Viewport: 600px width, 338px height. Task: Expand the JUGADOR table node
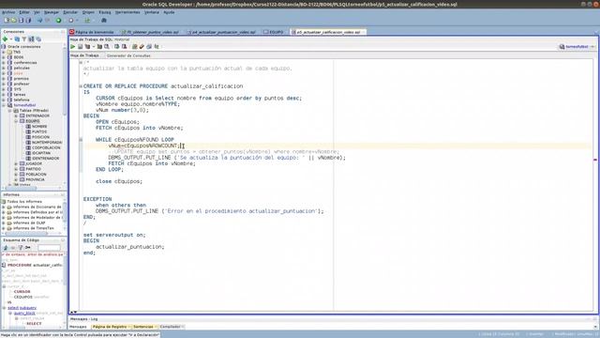tap(16, 163)
